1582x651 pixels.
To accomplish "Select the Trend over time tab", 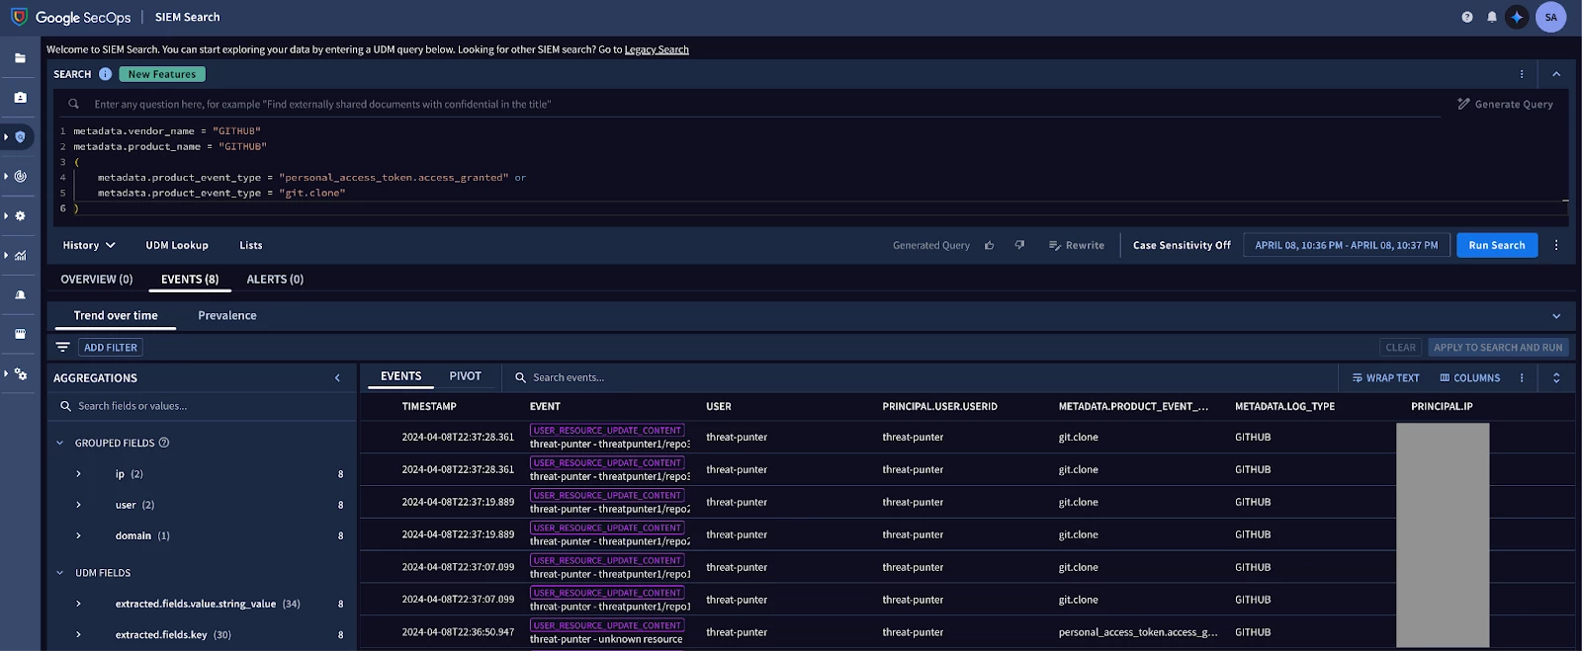I will click(x=116, y=315).
